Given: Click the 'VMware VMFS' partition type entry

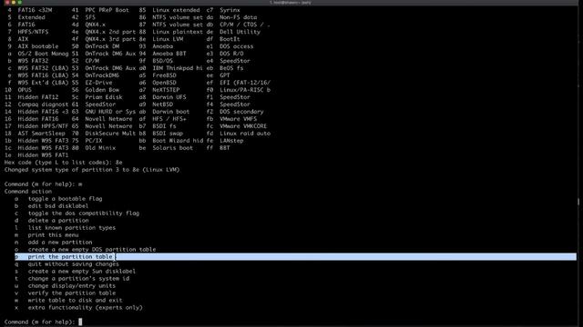Looking at the screenshot, I should pos(238,119).
